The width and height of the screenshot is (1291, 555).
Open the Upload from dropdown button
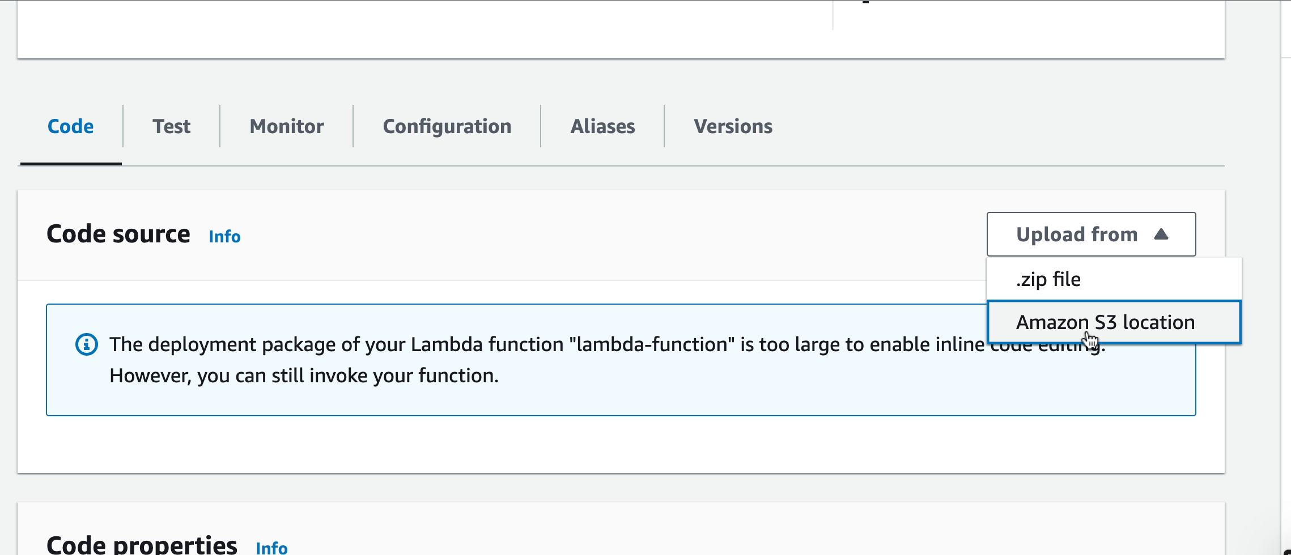[x=1090, y=234]
